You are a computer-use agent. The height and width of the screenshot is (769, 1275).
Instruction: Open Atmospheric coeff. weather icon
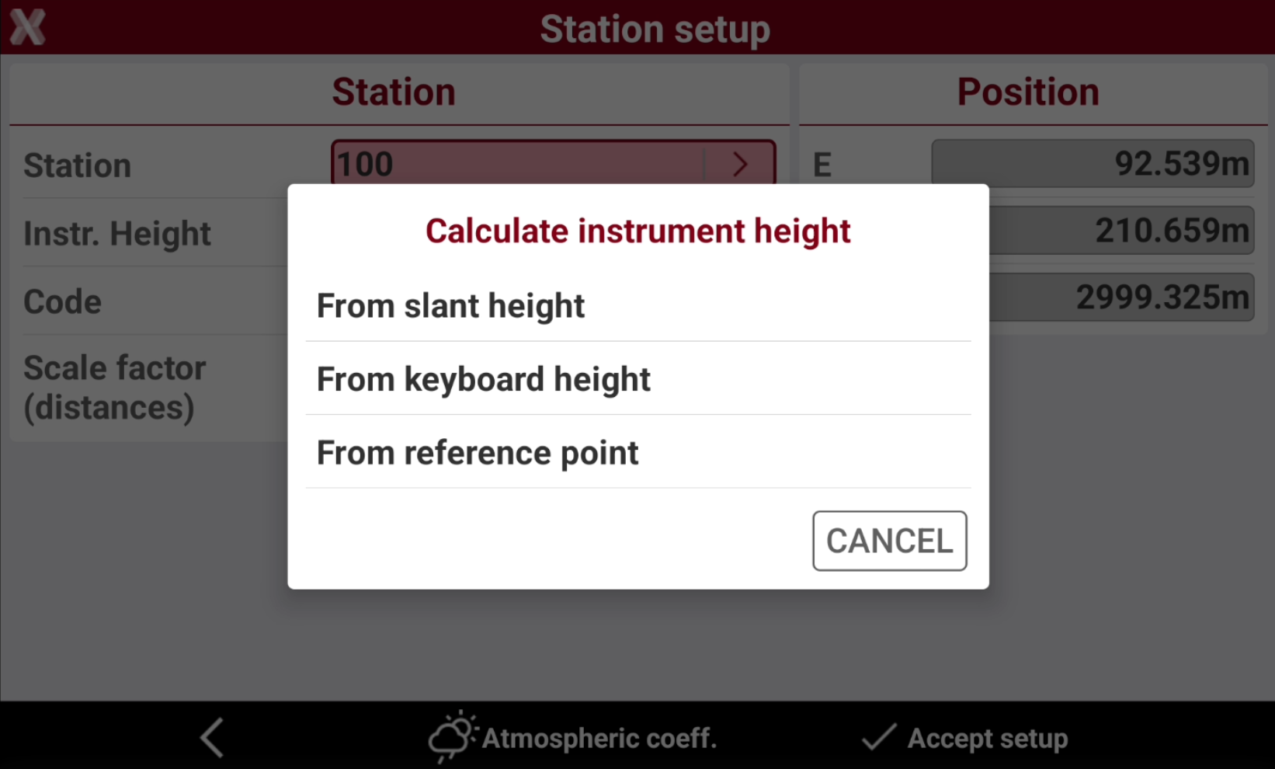[453, 736]
